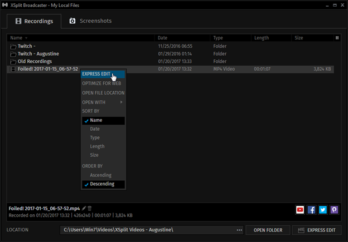The height and width of the screenshot is (242, 348).
Task: Select the Recordings tab
Action: click(x=34, y=21)
